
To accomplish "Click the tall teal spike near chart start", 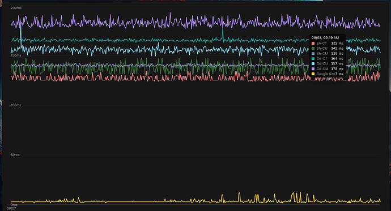I will pyautogui.click(x=21, y=35).
